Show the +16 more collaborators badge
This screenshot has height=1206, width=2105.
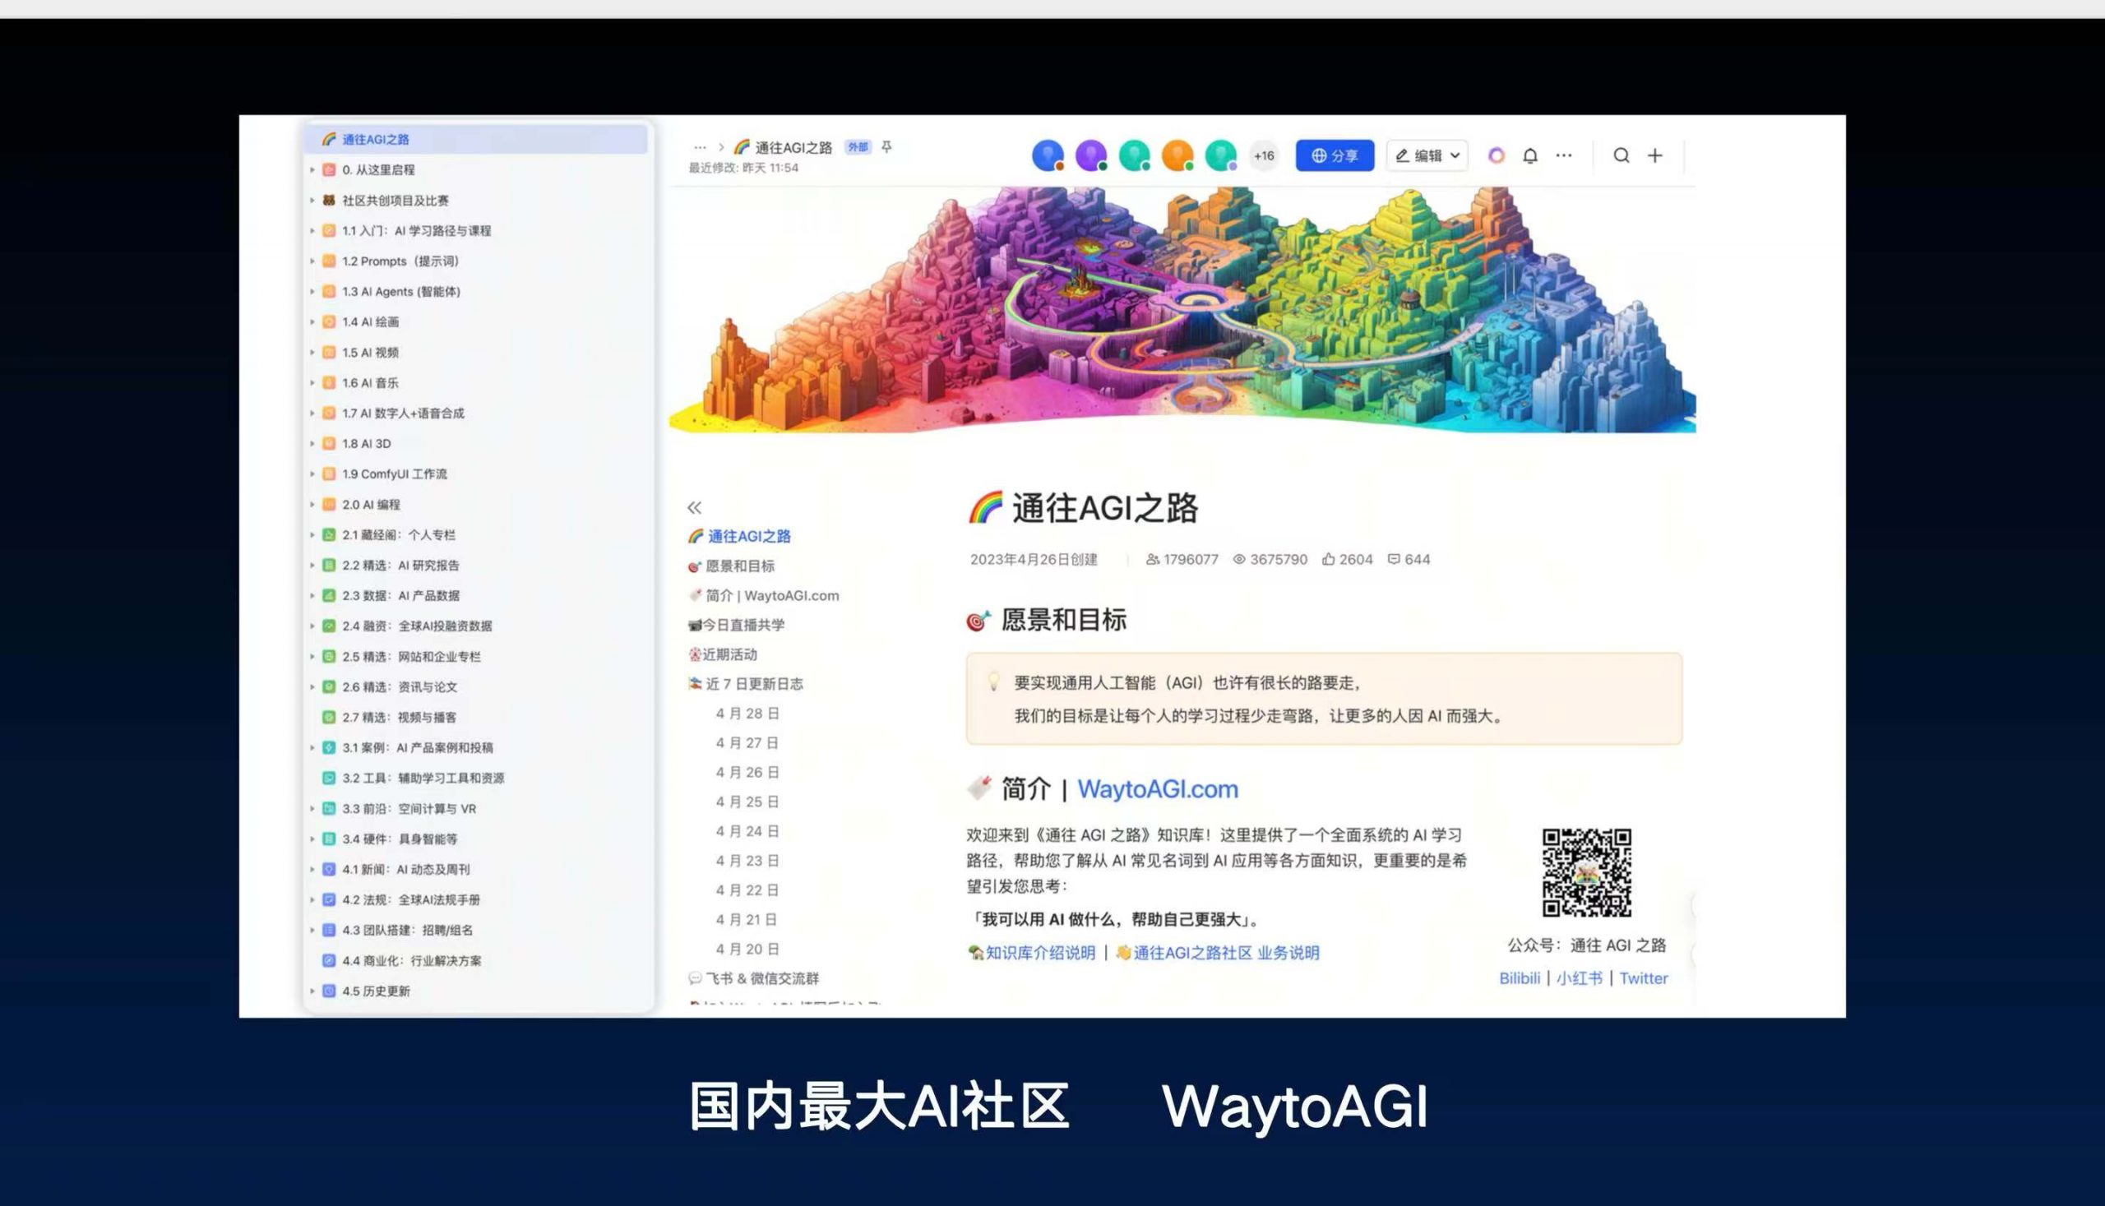pyautogui.click(x=1263, y=155)
